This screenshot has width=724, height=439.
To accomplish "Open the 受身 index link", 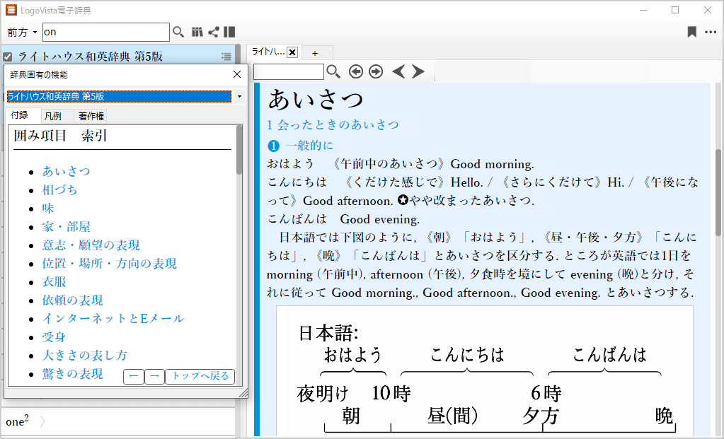I will (54, 337).
